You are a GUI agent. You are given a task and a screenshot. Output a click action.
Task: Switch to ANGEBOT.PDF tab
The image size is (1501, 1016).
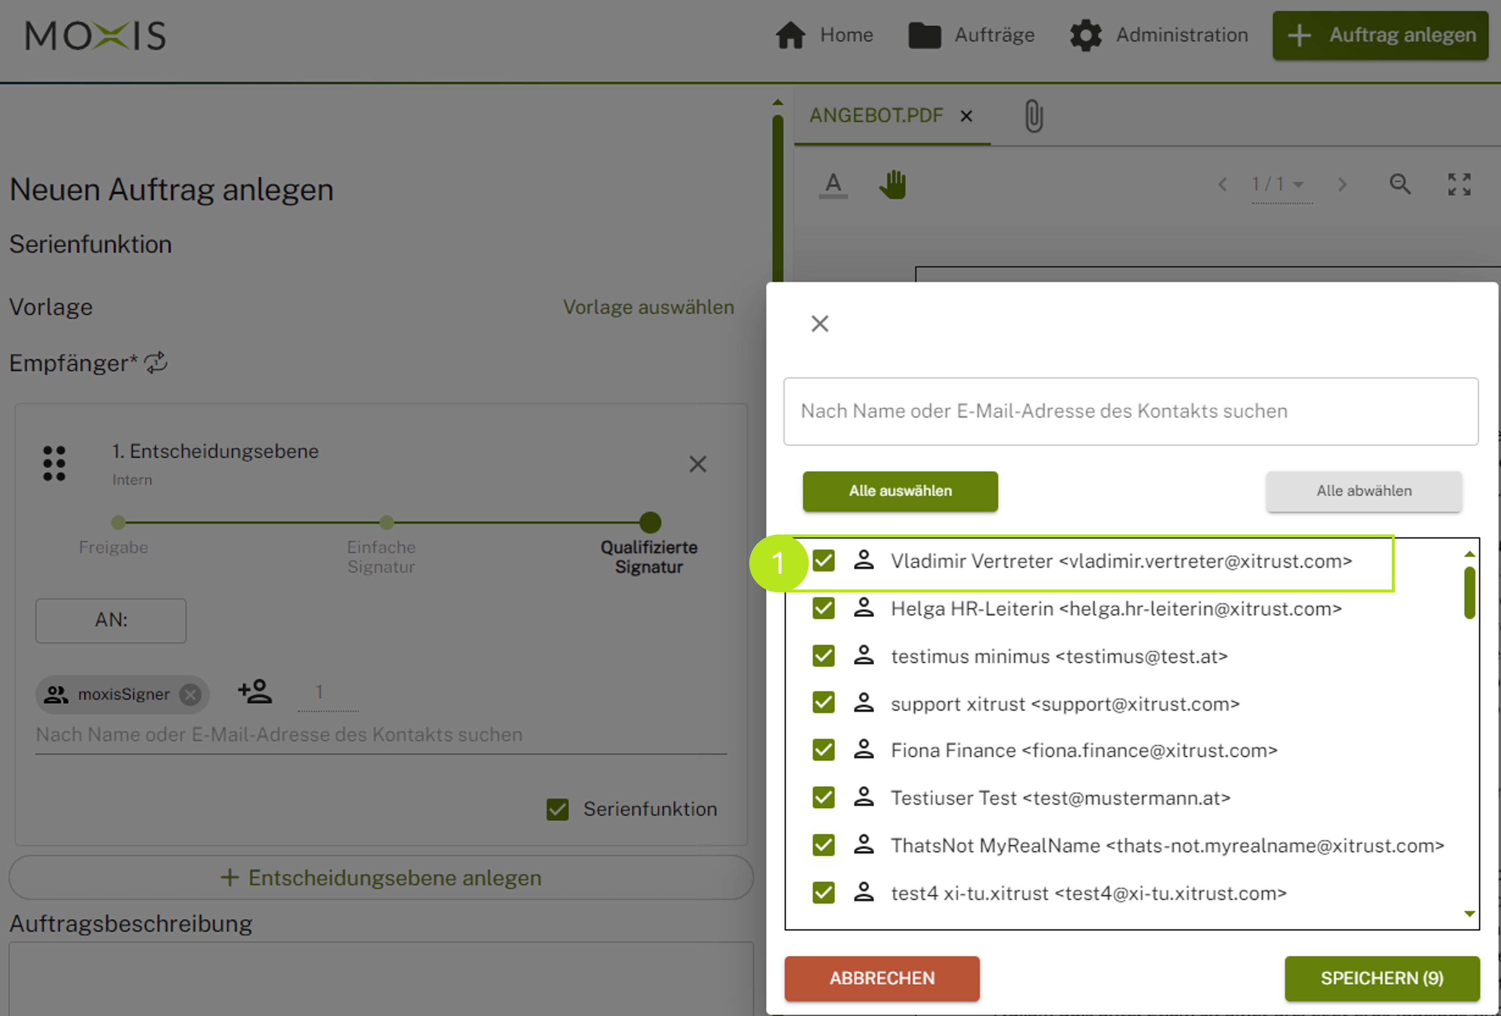coord(876,116)
